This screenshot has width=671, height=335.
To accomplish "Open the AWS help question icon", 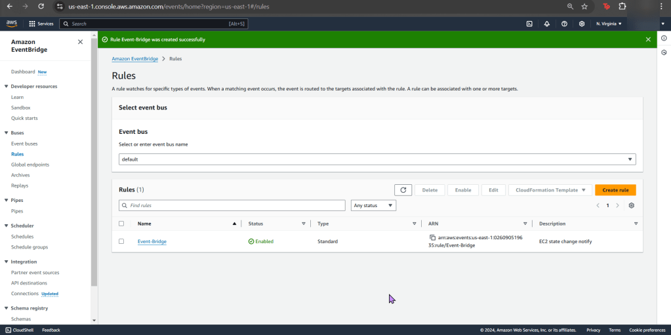I will [564, 24].
